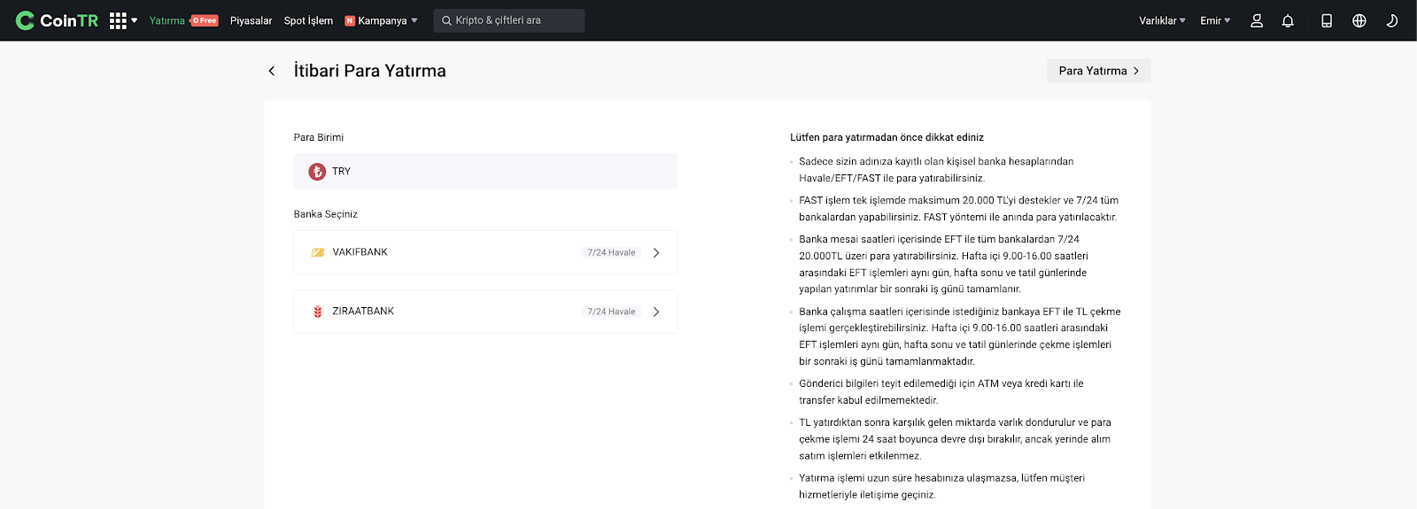1417x509 pixels.
Task: Toggle dark mode moon icon
Action: click(1391, 20)
